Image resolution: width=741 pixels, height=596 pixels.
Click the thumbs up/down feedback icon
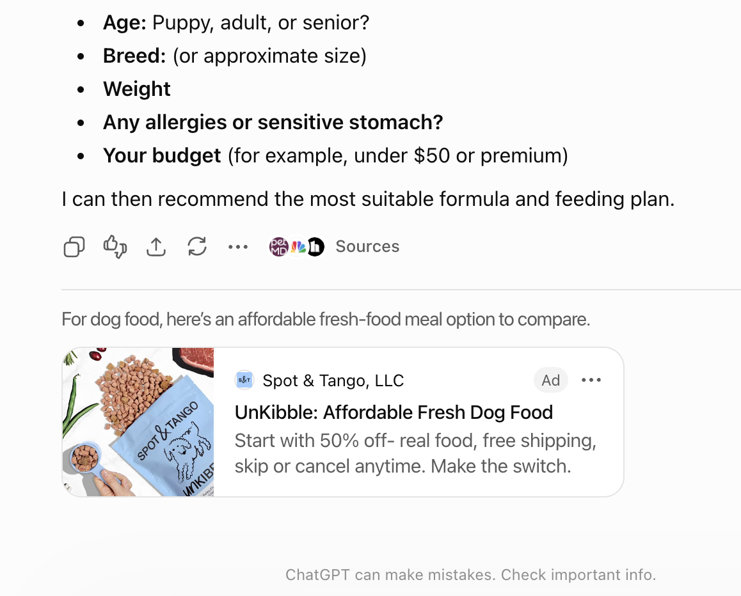coord(115,247)
